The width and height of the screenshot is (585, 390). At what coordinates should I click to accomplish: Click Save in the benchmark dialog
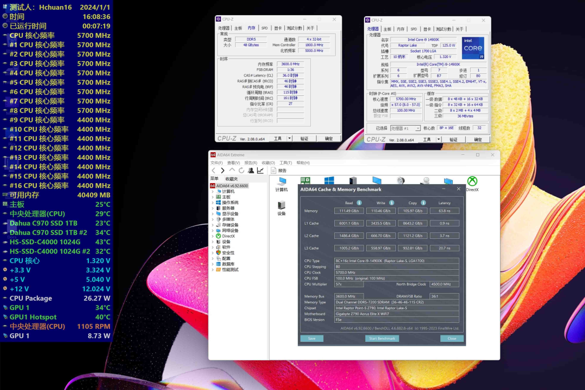pyautogui.click(x=311, y=339)
